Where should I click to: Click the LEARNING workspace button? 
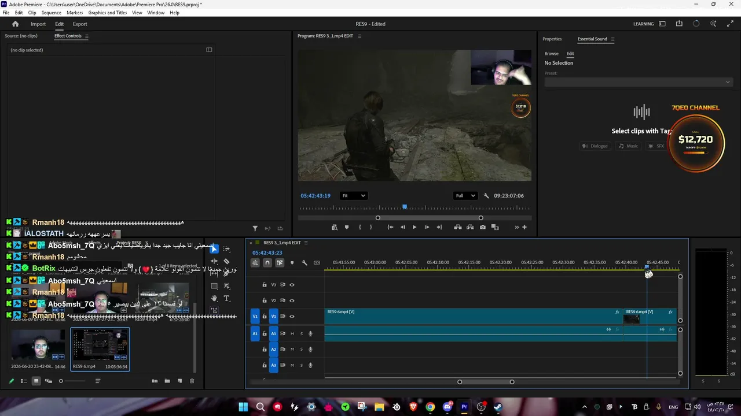click(x=644, y=24)
